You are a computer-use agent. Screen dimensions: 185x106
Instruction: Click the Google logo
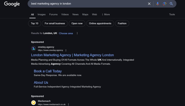pyautogui.click(x=12, y=4)
